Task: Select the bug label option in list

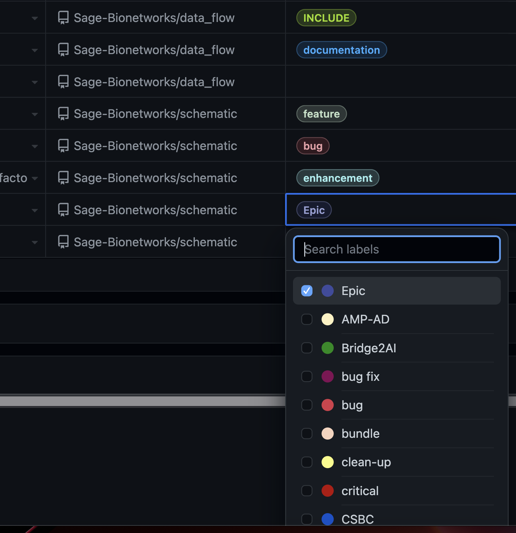Action: point(397,405)
